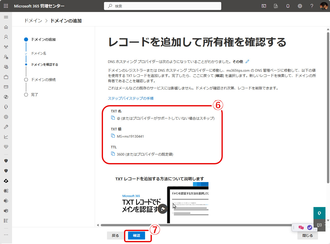Edit DNS hosting provider pencil icon
The width and height of the screenshot is (330, 244).
pyautogui.click(x=247, y=61)
